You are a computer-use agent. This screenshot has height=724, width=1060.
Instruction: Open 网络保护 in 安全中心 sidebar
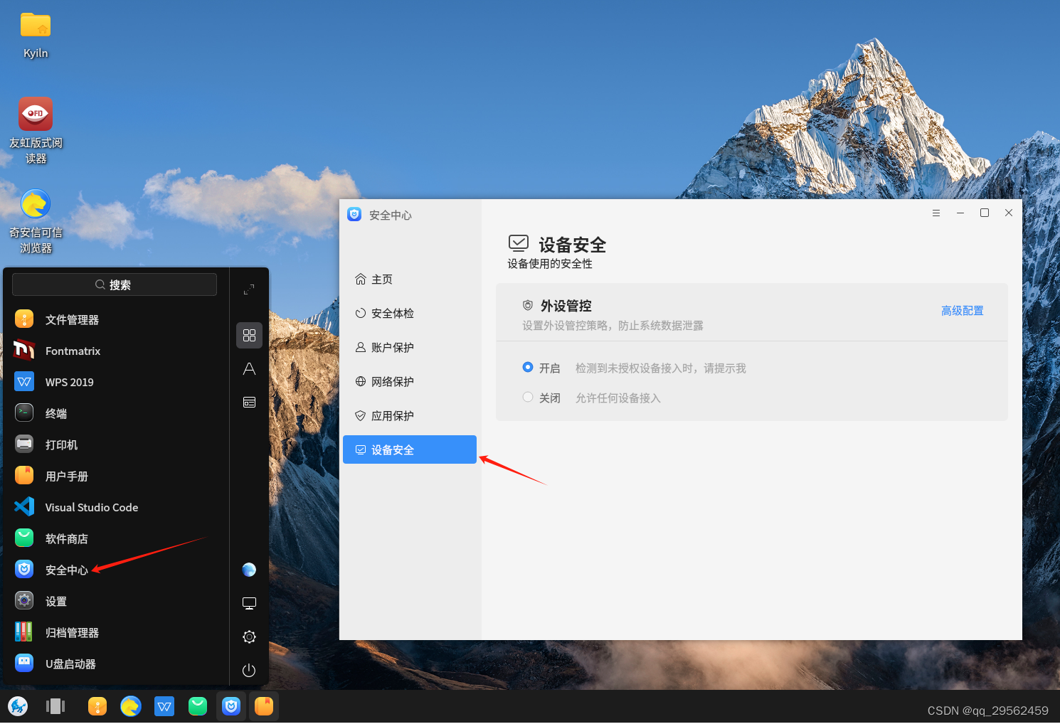tap(410, 381)
